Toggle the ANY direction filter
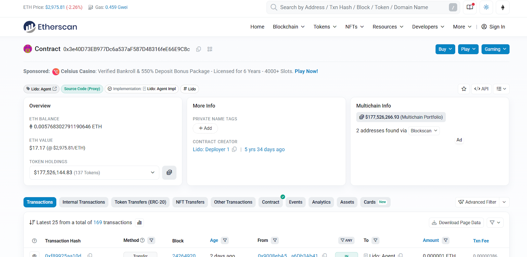The height and width of the screenshot is (257, 527). [x=346, y=240]
